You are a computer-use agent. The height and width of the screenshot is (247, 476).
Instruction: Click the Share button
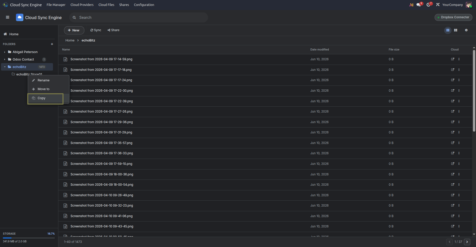[113, 30]
